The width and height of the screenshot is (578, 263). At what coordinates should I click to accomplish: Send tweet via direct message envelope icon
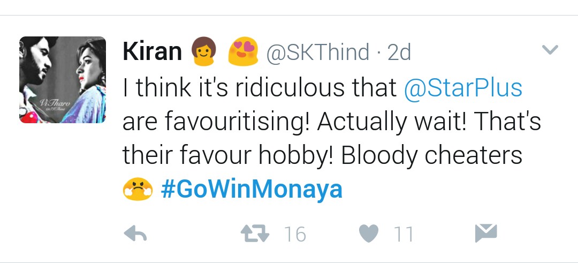coord(486,233)
